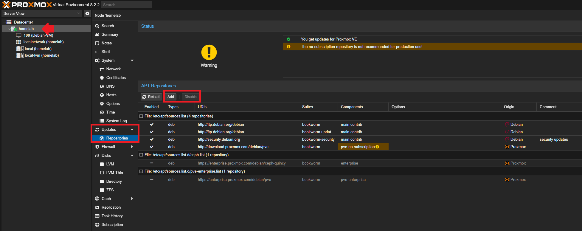
Task: Click the Certificates badge icon
Action: click(x=102, y=78)
